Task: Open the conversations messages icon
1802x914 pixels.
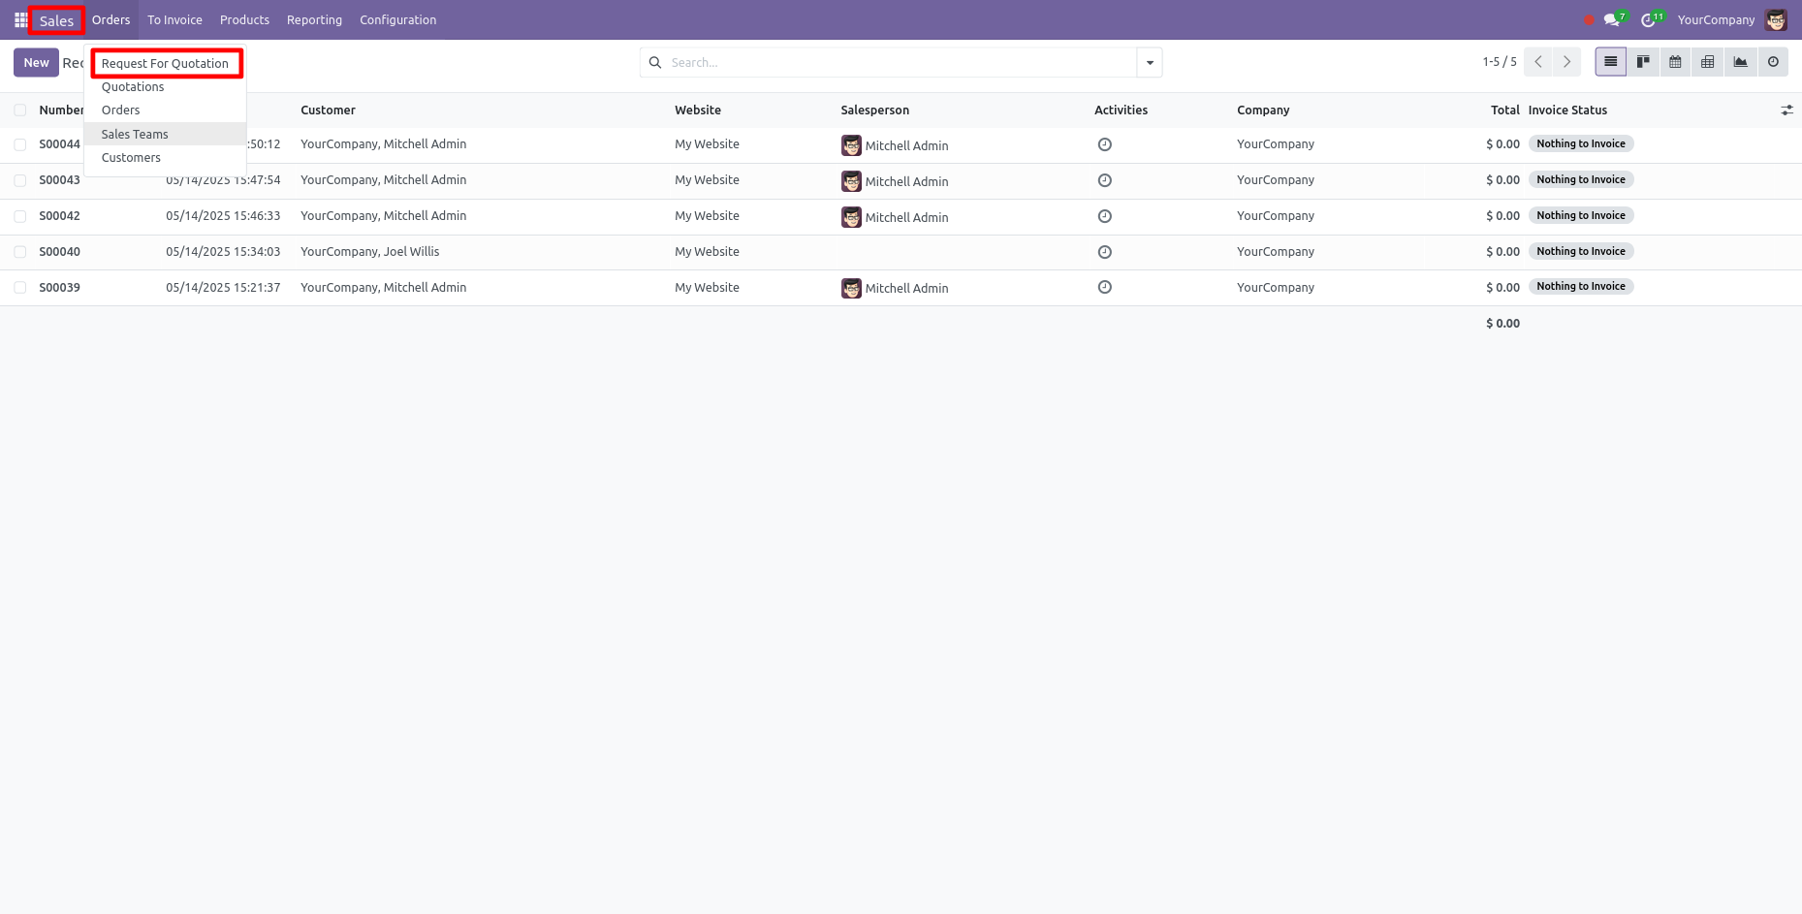Action: pyautogui.click(x=1611, y=19)
